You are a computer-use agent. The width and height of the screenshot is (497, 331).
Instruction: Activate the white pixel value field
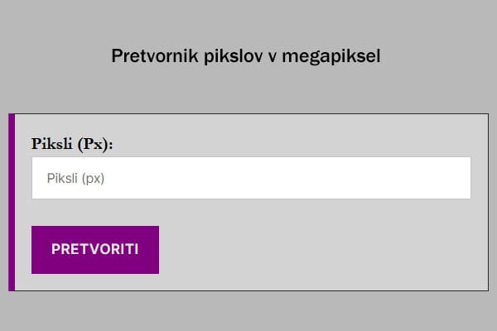point(251,178)
